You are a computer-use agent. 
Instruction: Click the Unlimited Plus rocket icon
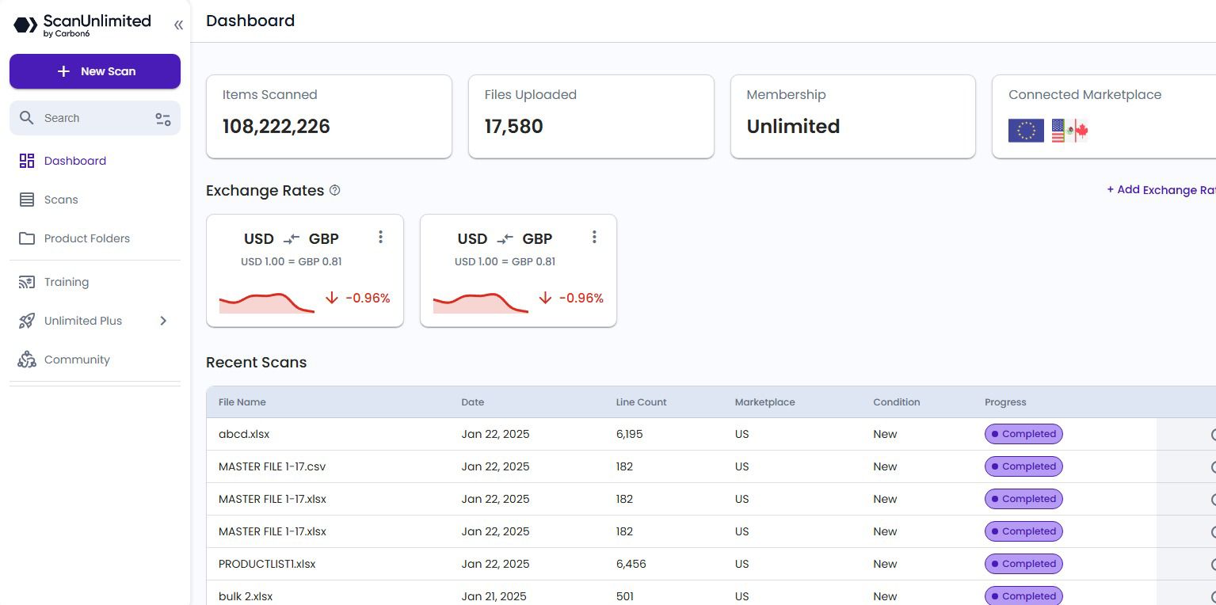(x=27, y=321)
